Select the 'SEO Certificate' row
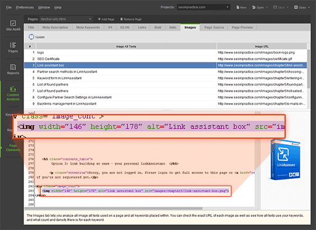This screenshot has height=230, width=316. coord(165,59)
